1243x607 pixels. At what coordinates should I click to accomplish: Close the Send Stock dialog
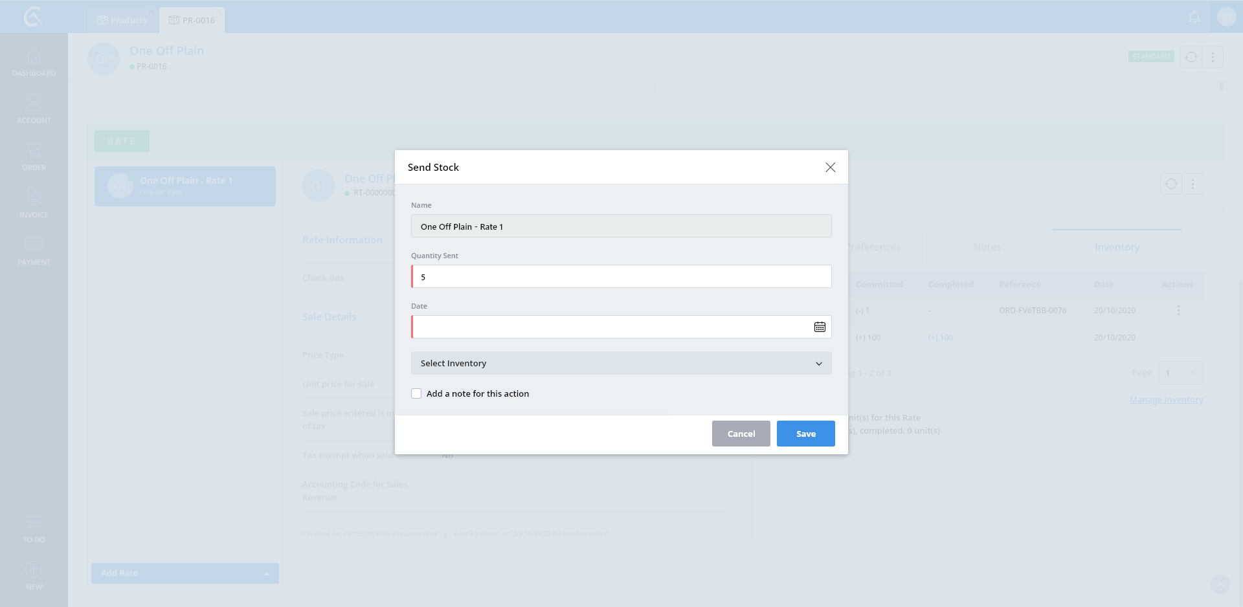click(x=830, y=167)
